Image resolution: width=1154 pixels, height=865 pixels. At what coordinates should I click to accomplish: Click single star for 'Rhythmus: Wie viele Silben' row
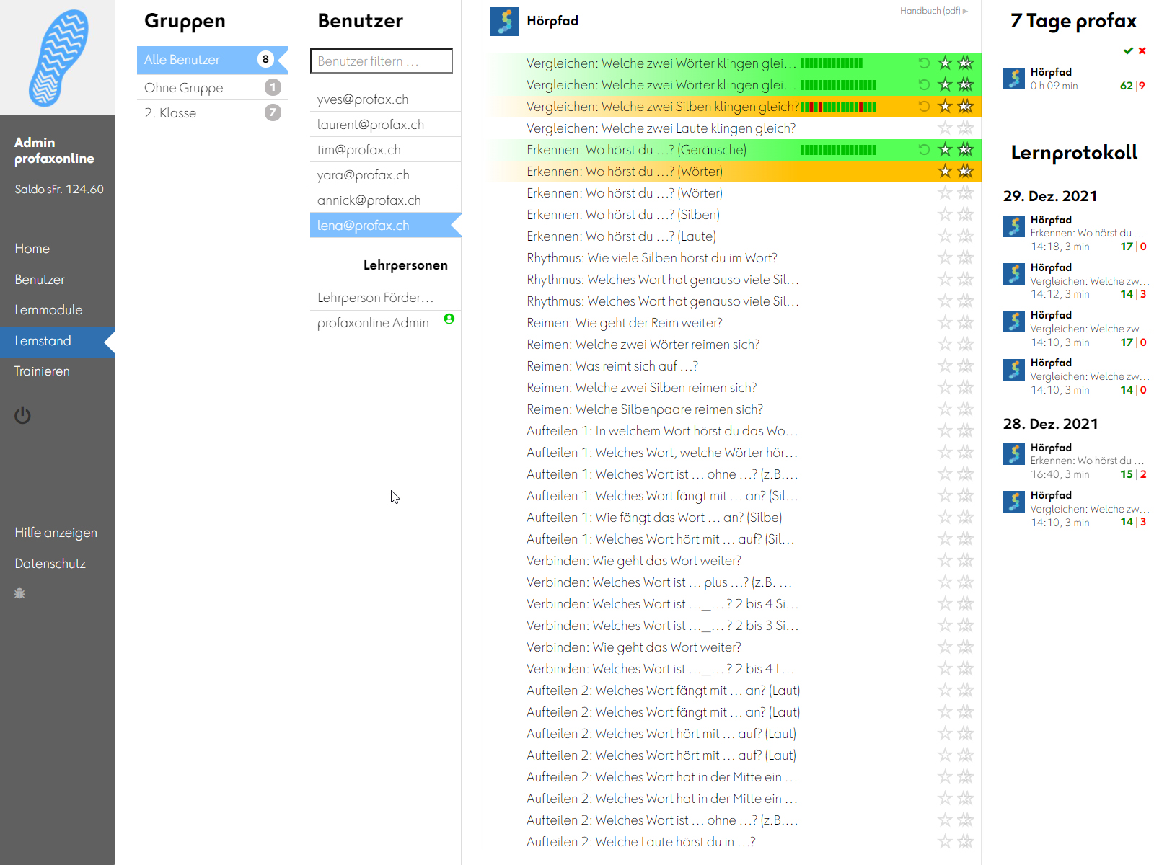[x=945, y=258]
